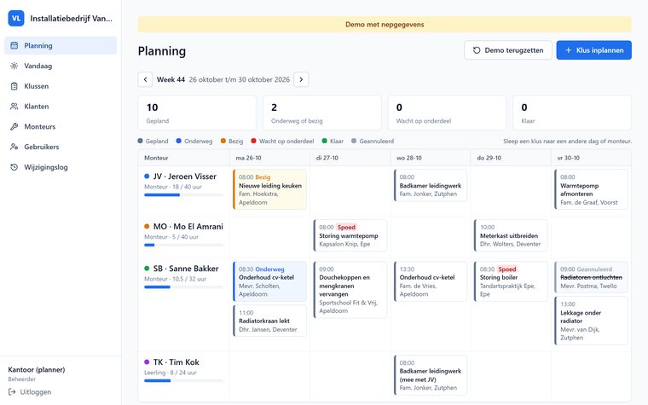This screenshot has height=405, width=648.
Task: Click the Wijzigingslog history icon
Action: click(14, 167)
